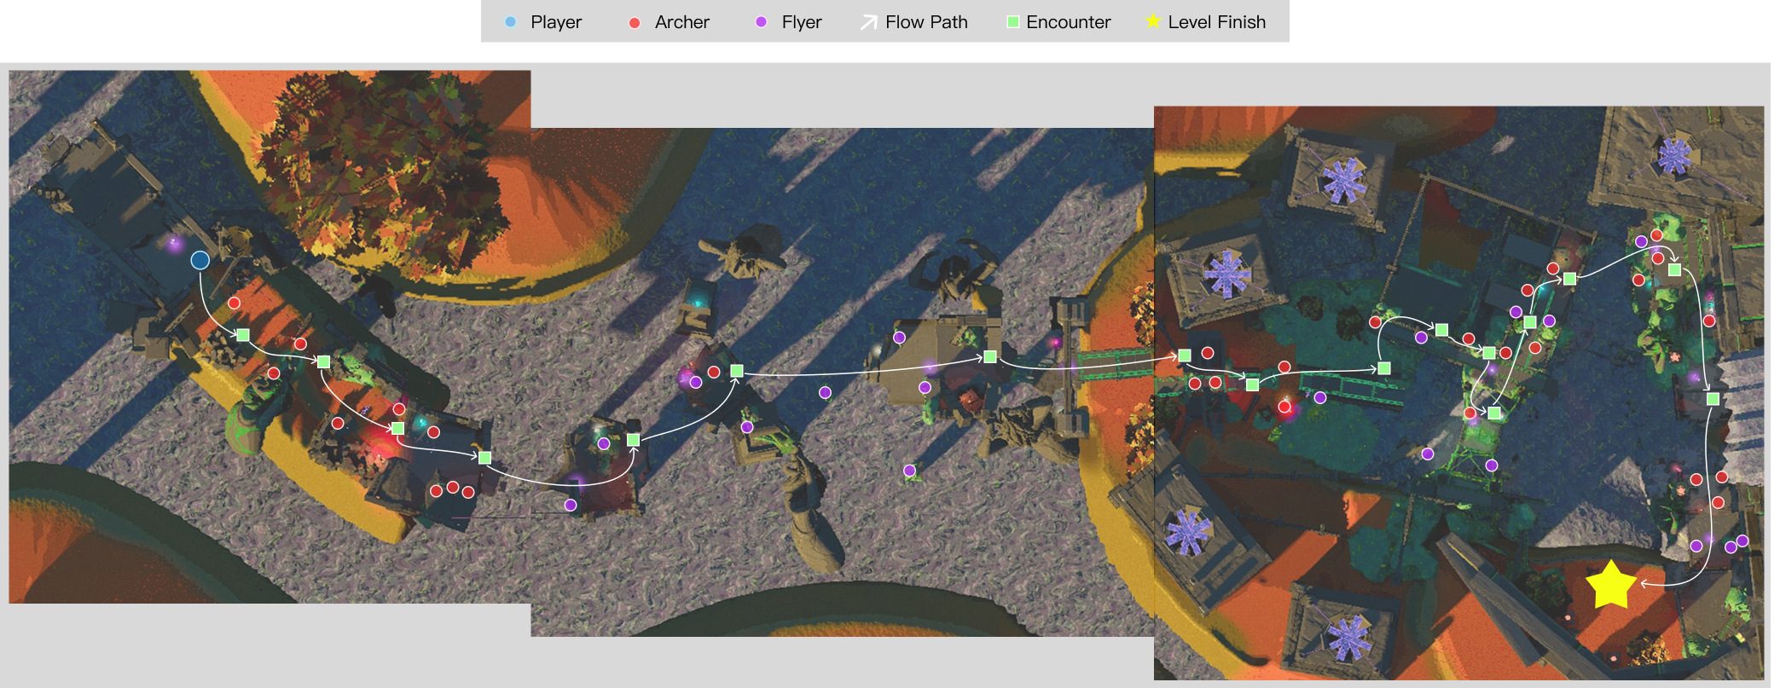1780x688 pixels.
Task: Click the "Flow Path" legend label
Action: pos(926,22)
